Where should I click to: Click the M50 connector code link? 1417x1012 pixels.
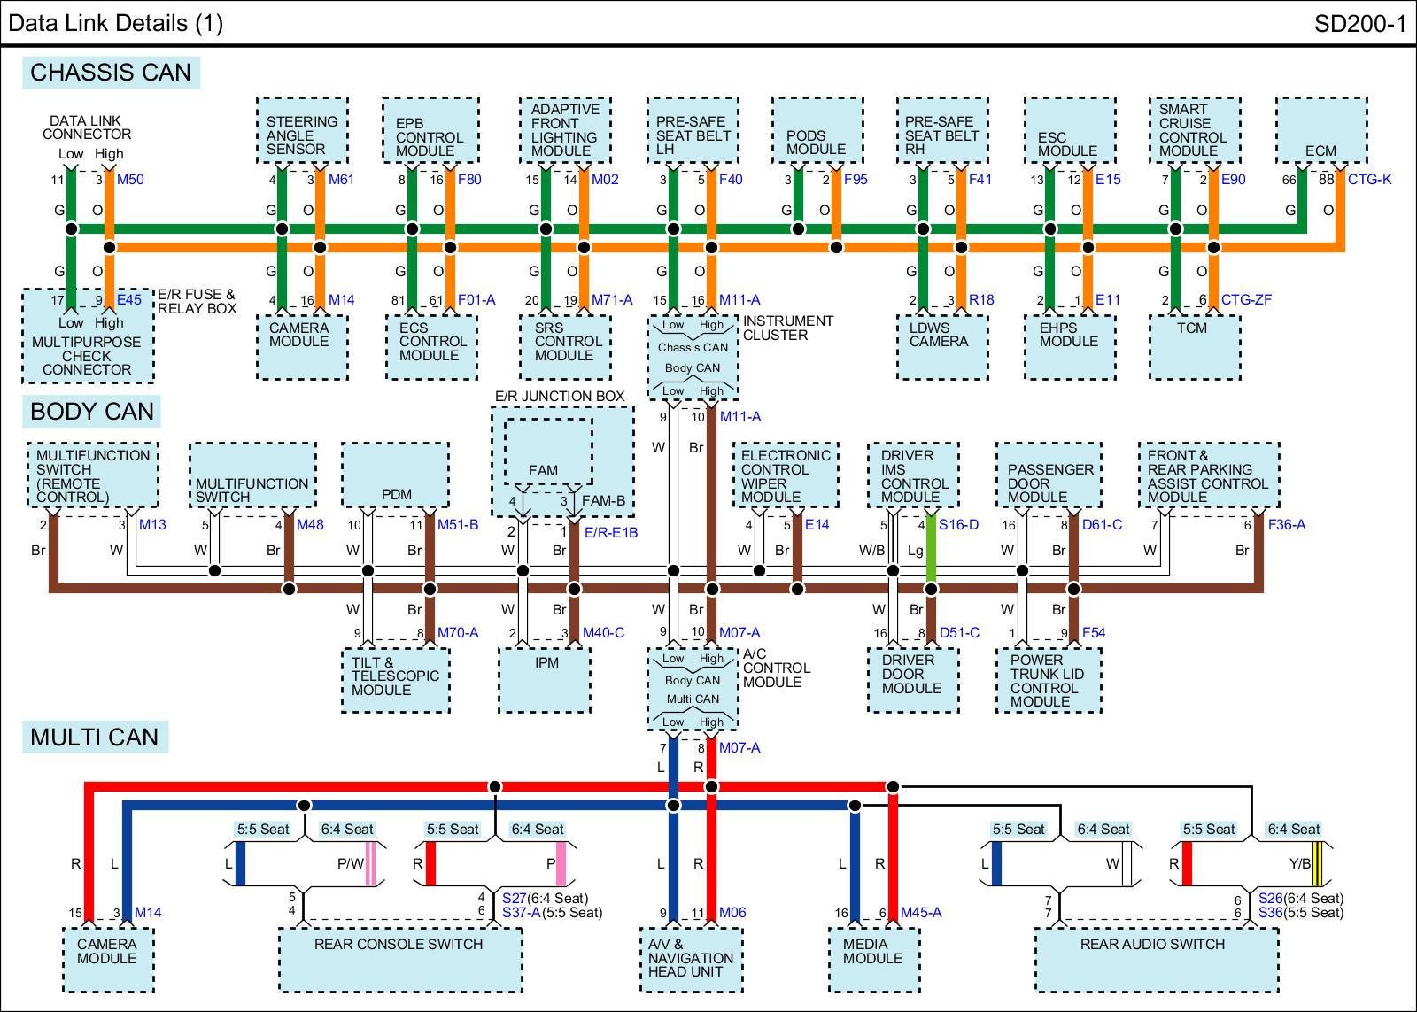[130, 180]
